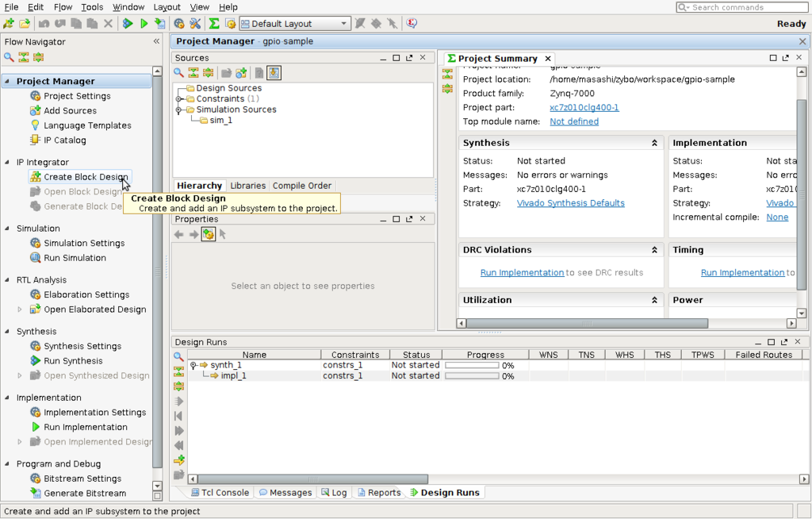The height and width of the screenshot is (519, 812).
Task: Click the create new run plus icon
Action: pos(178,460)
